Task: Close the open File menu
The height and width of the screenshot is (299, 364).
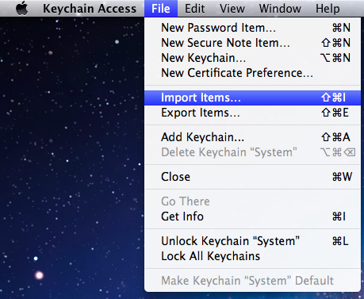Action: (x=161, y=9)
